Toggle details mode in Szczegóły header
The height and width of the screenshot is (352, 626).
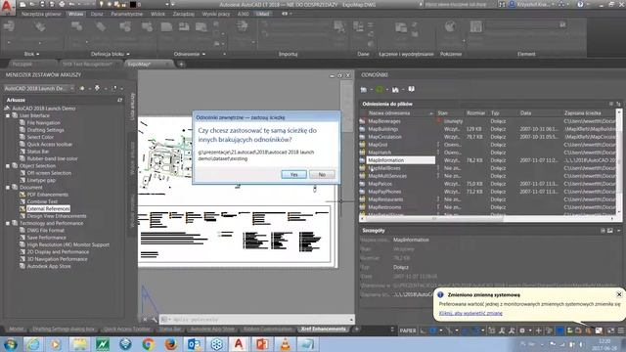click(603, 231)
